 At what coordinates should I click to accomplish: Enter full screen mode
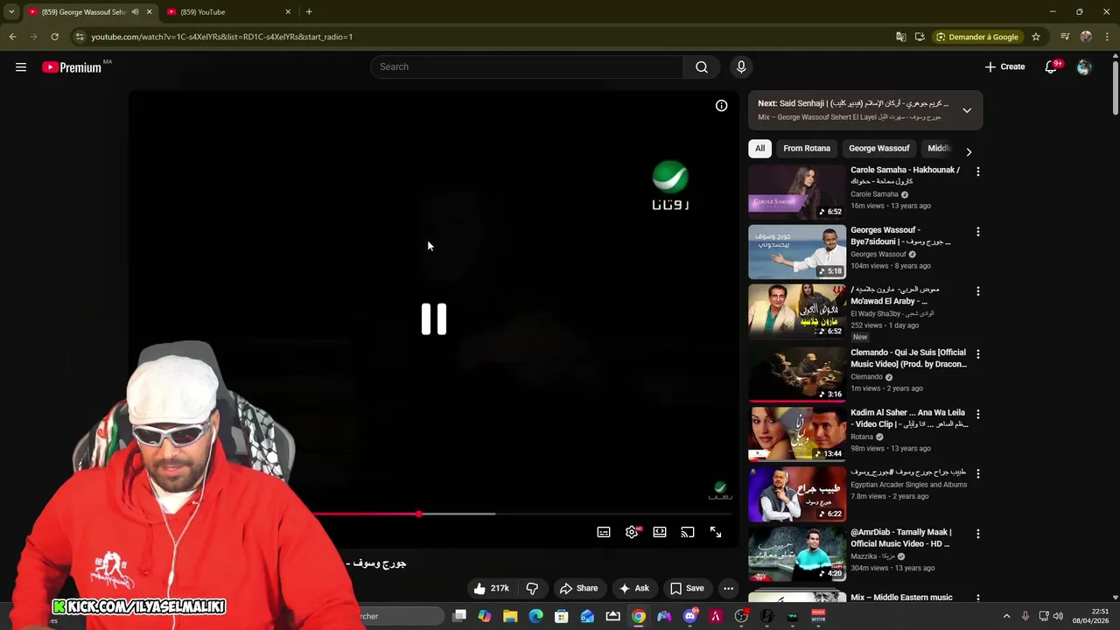click(716, 532)
